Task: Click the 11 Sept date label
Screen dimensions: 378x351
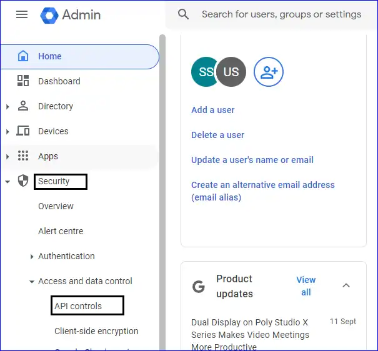Action: pyautogui.click(x=343, y=322)
